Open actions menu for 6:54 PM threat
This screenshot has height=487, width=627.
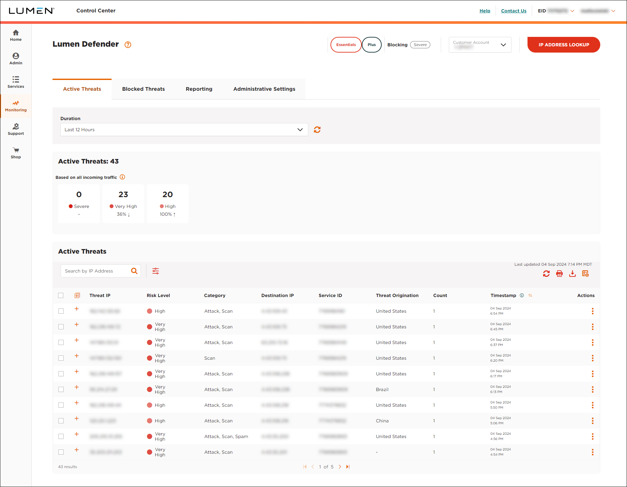coord(593,311)
